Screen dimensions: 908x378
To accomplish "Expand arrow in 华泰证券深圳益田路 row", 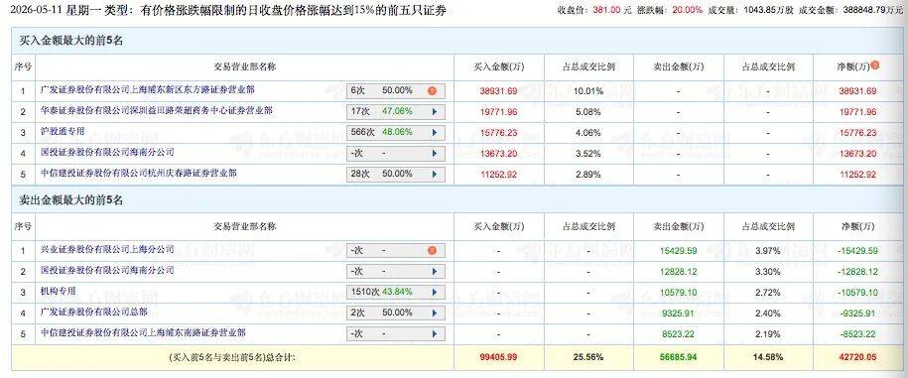I will pyautogui.click(x=434, y=112).
